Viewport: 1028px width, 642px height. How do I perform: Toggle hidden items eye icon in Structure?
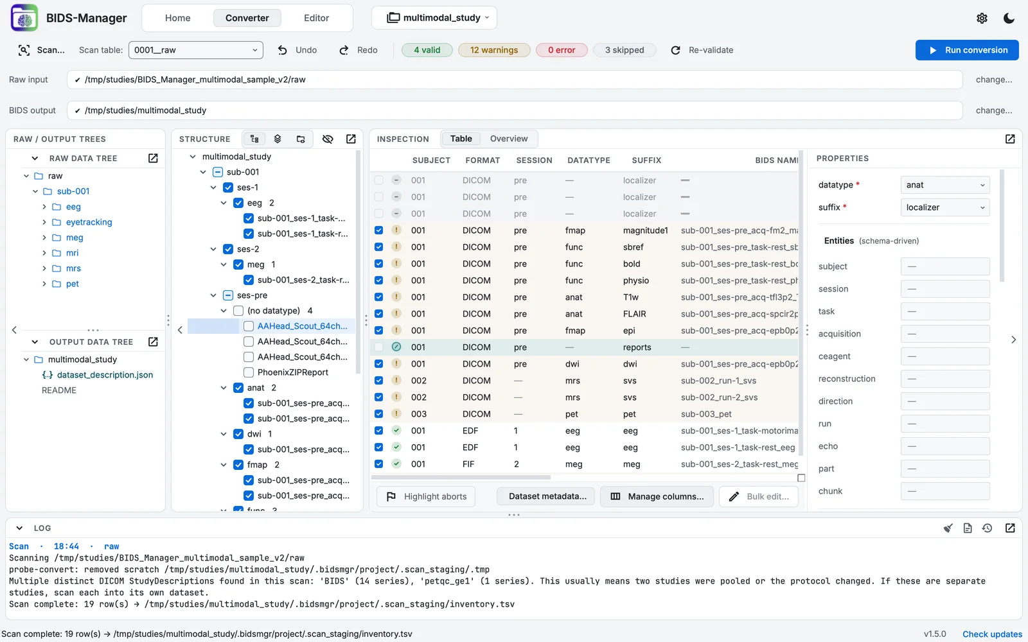[x=328, y=139]
